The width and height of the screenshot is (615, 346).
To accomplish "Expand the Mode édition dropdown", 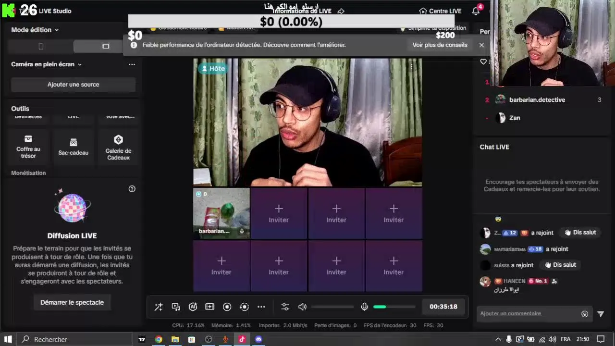I will click(35, 30).
